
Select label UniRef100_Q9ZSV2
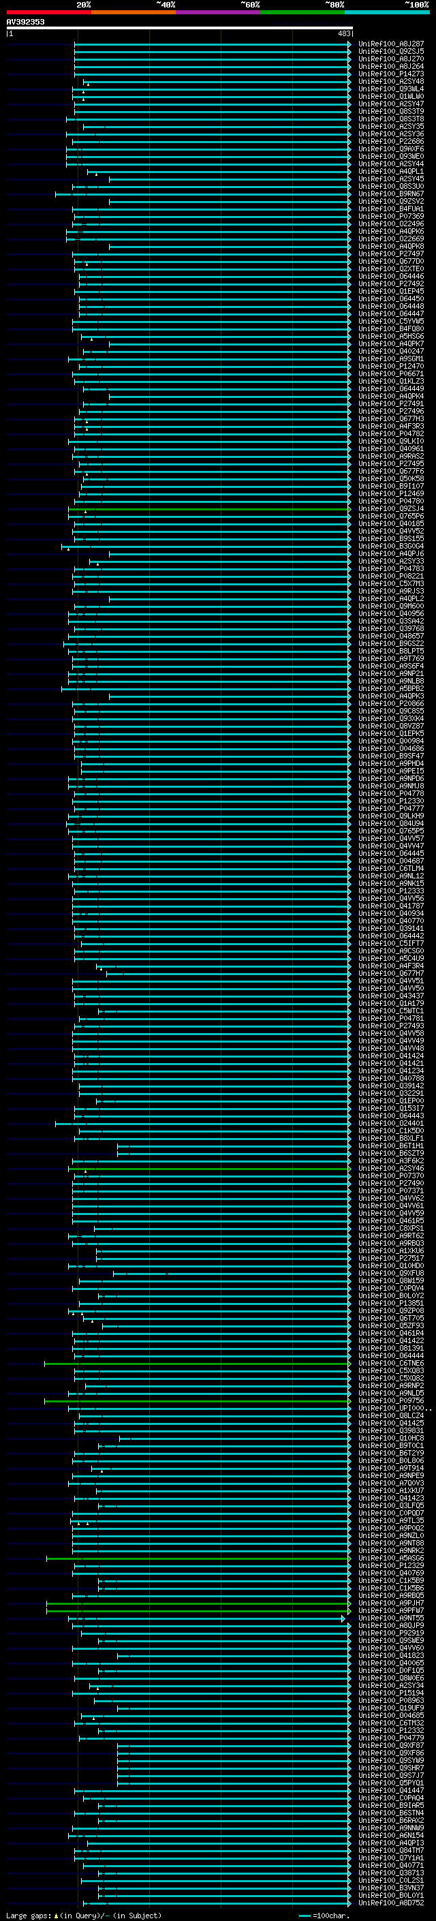391,201
